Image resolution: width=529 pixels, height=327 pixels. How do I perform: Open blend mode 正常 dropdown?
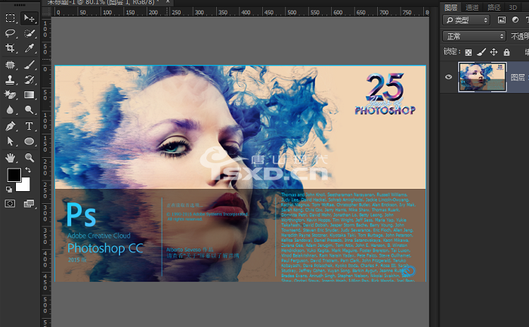(x=474, y=35)
